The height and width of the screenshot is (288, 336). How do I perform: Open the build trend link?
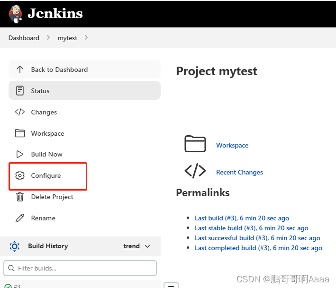pos(131,246)
